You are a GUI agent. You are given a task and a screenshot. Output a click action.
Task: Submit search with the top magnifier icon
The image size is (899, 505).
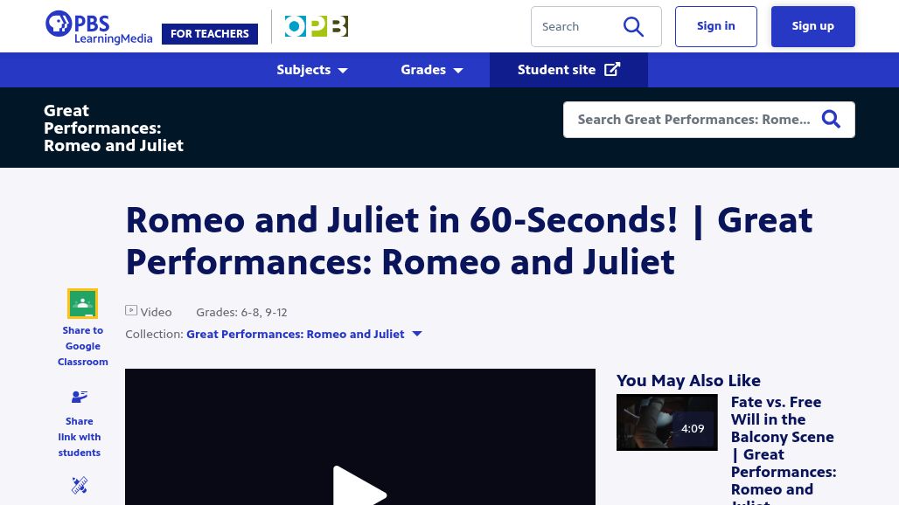pyautogui.click(x=633, y=26)
